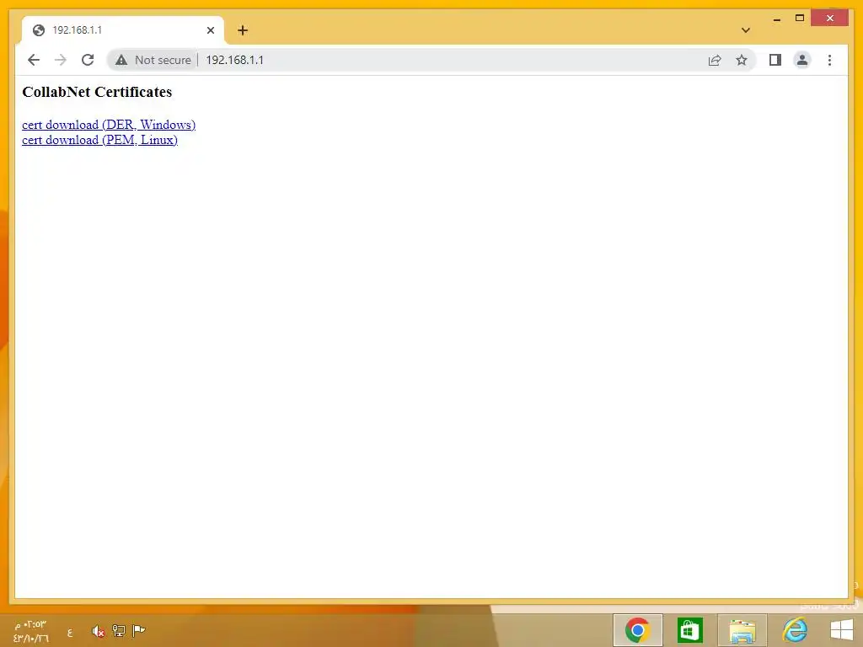Open the Chrome side panel
This screenshot has width=863, height=647.
(775, 60)
